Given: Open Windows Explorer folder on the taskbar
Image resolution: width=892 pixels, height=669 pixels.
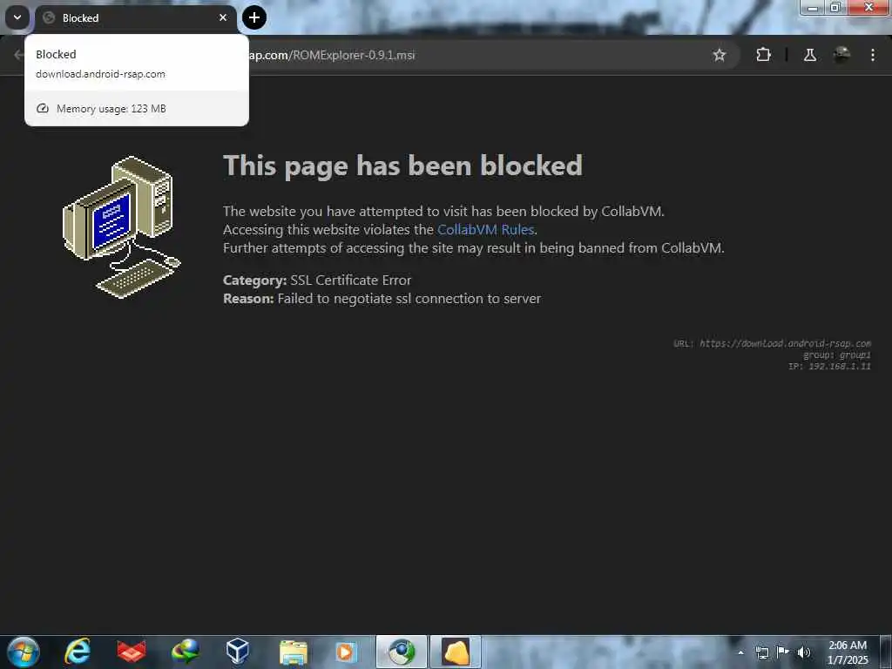Looking at the screenshot, I should (x=293, y=652).
